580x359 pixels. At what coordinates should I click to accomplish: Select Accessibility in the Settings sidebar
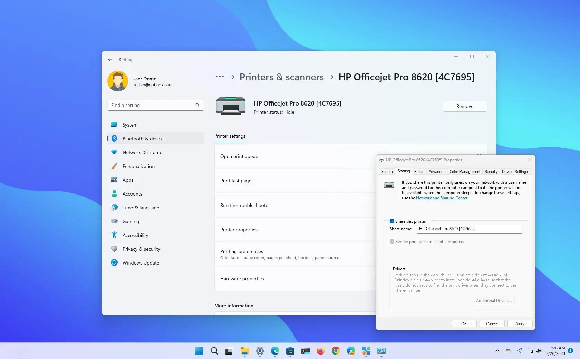(135, 235)
